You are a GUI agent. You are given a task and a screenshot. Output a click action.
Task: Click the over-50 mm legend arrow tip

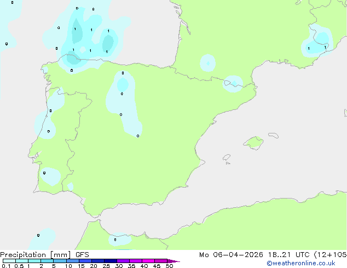coord(173,261)
